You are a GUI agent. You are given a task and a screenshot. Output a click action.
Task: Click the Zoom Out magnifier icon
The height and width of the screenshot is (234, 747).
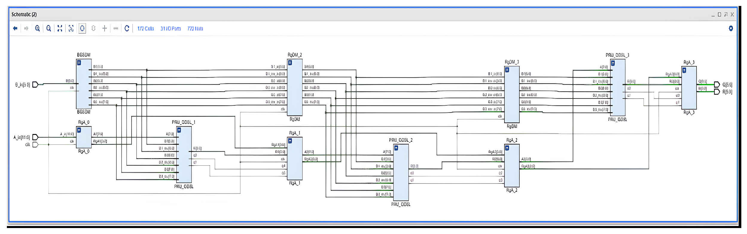(x=48, y=28)
